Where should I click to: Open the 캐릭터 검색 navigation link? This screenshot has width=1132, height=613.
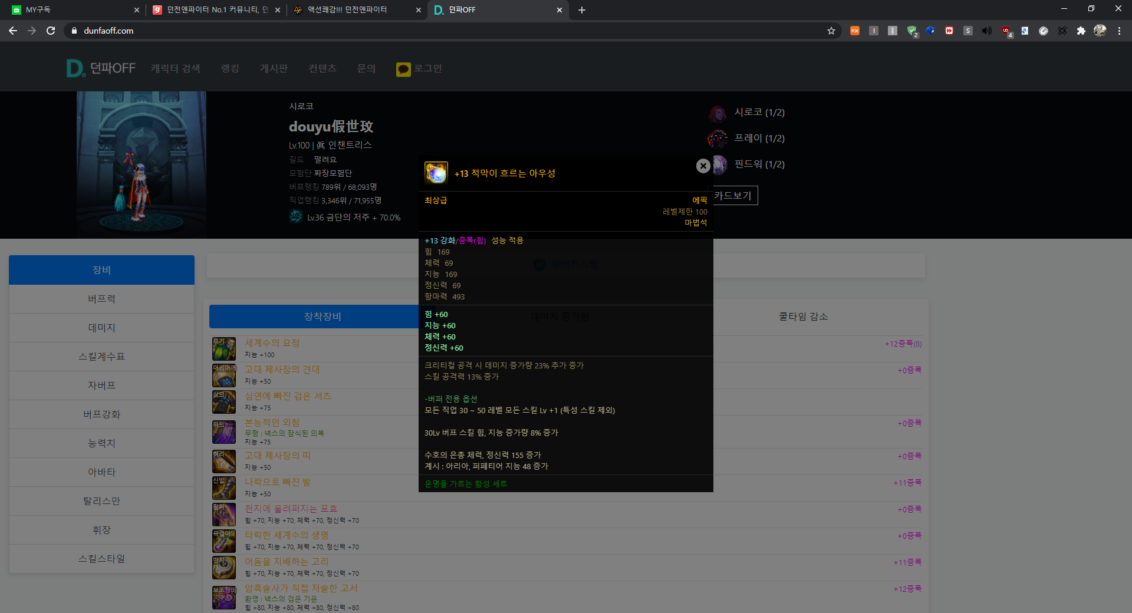pyautogui.click(x=175, y=68)
